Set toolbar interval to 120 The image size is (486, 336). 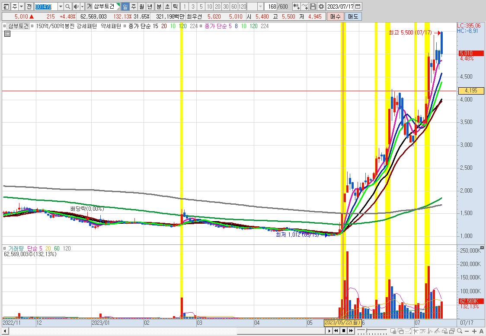[x=243, y=6]
